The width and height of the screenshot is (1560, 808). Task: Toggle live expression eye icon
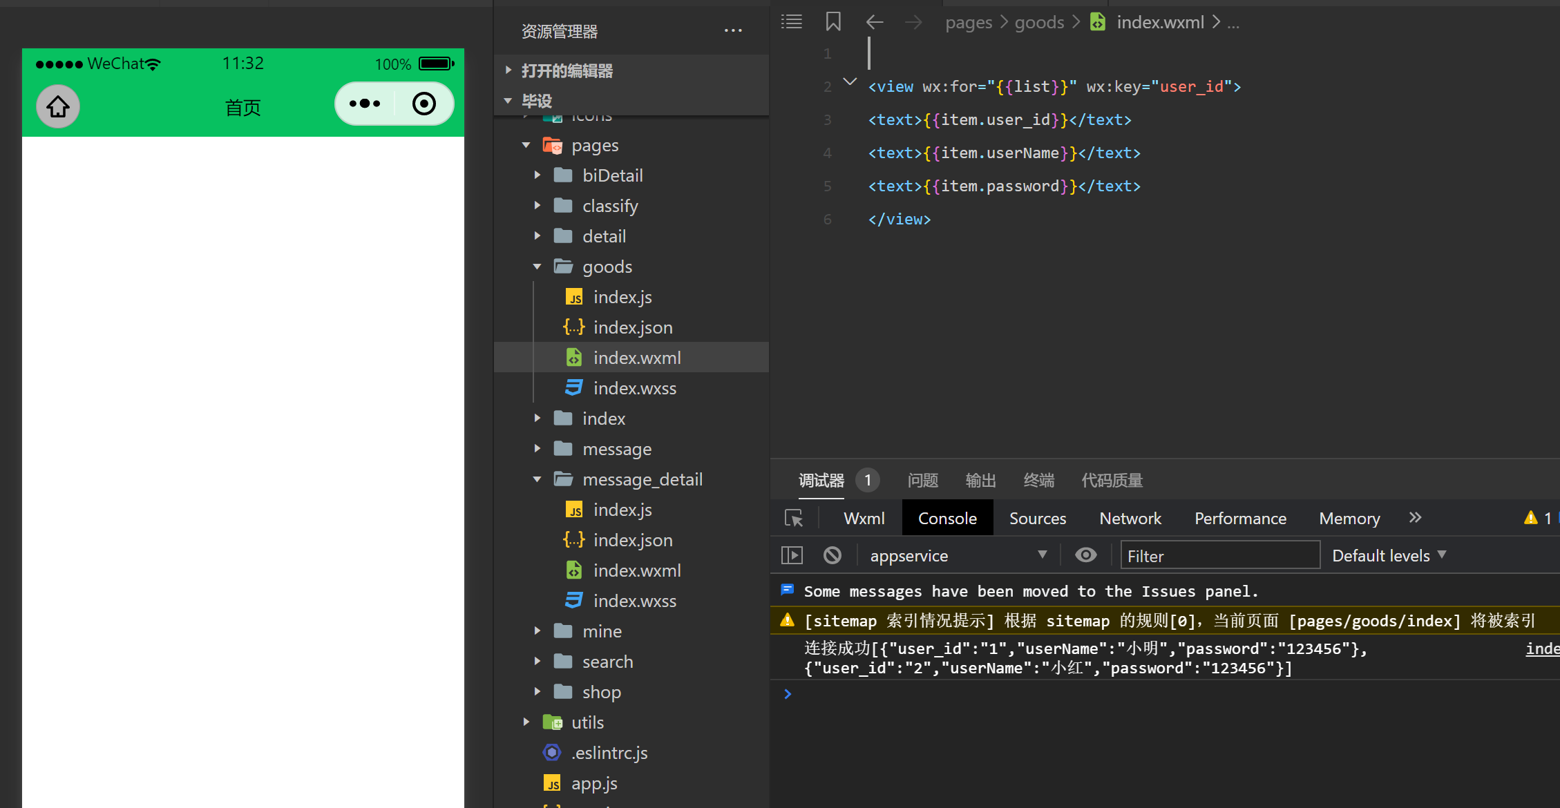[x=1086, y=555]
